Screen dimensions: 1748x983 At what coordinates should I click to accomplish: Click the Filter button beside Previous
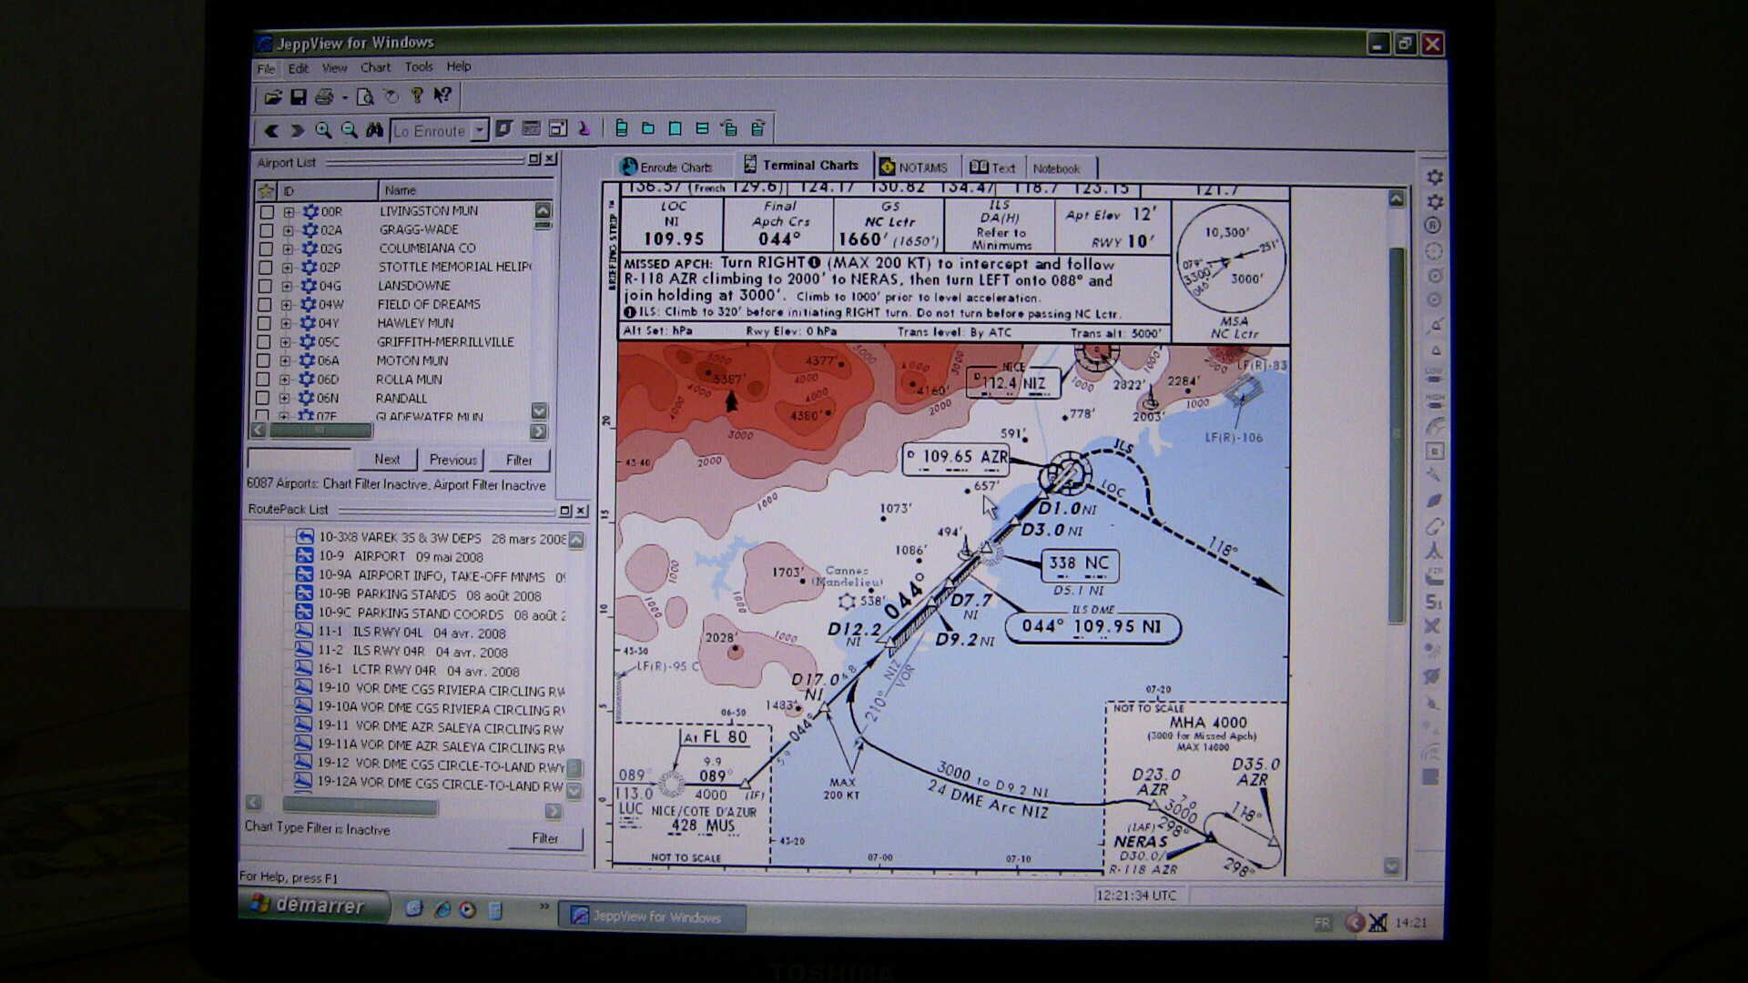519,460
